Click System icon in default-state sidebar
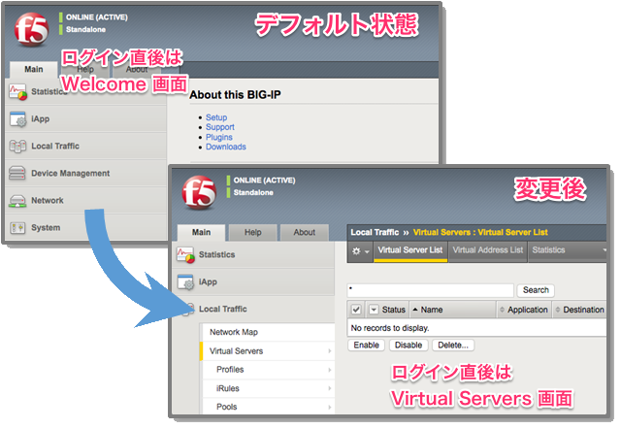The height and width of the screenshot is (429, 621). tap(17, 228)
